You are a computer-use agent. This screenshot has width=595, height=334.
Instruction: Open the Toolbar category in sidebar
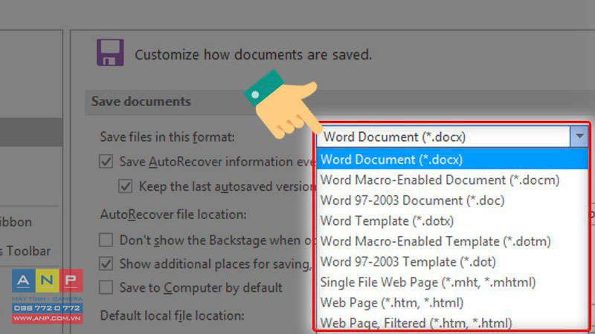(x=26, y=251)
